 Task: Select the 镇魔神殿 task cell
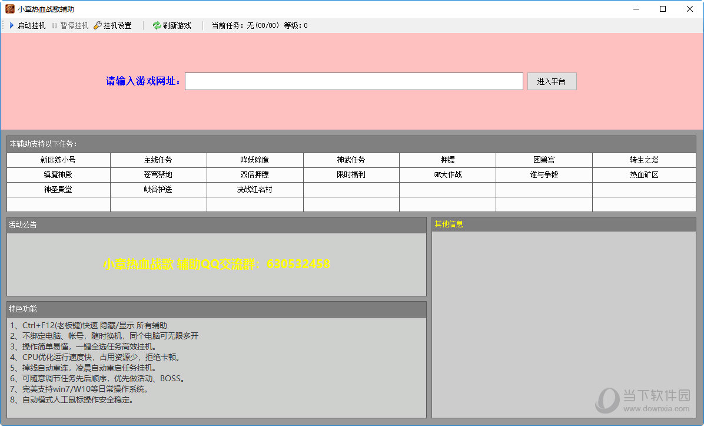(x=58, y=175)
